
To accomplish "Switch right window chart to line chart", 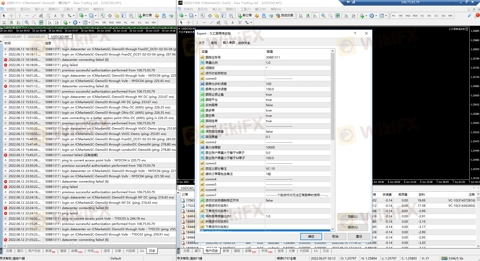I will pos(315,16).
